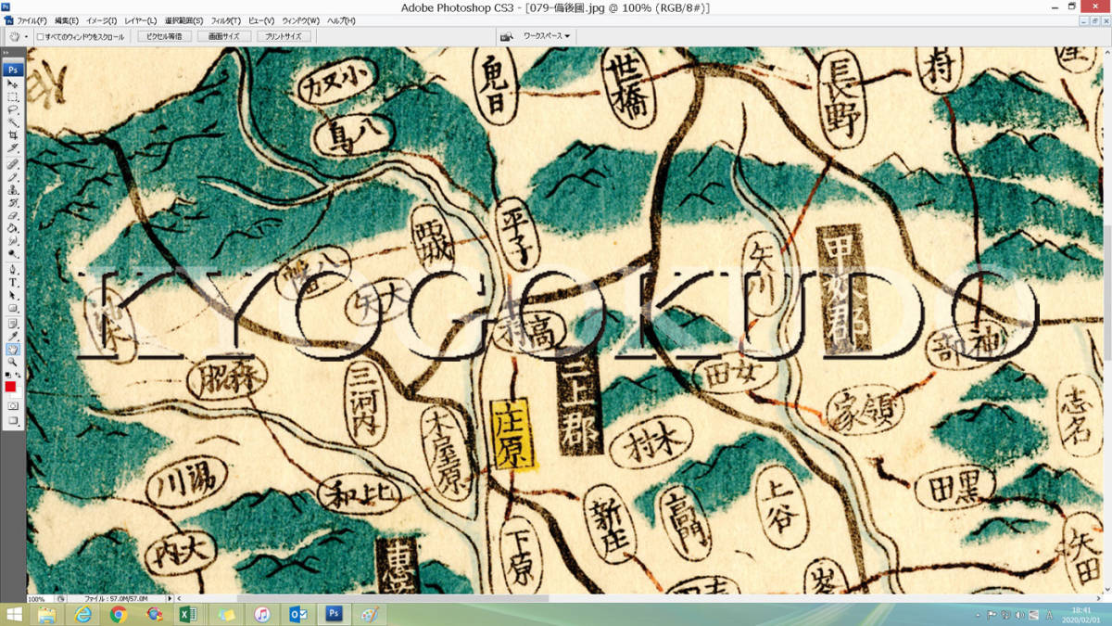1112x626 pixels.
Task: Open the ワークスペース dropdown
Action: click(x=547, y=36)
